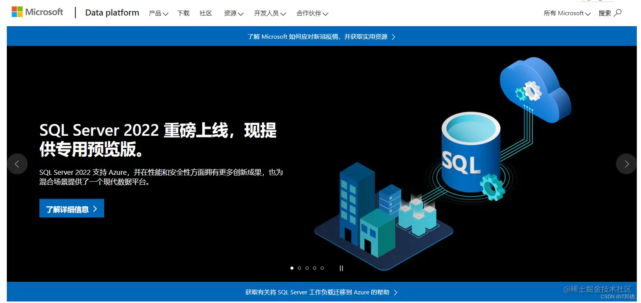Click the 了解详细信息 button
This screenshot has width=641, height=303.
click(x=71, y=208)
